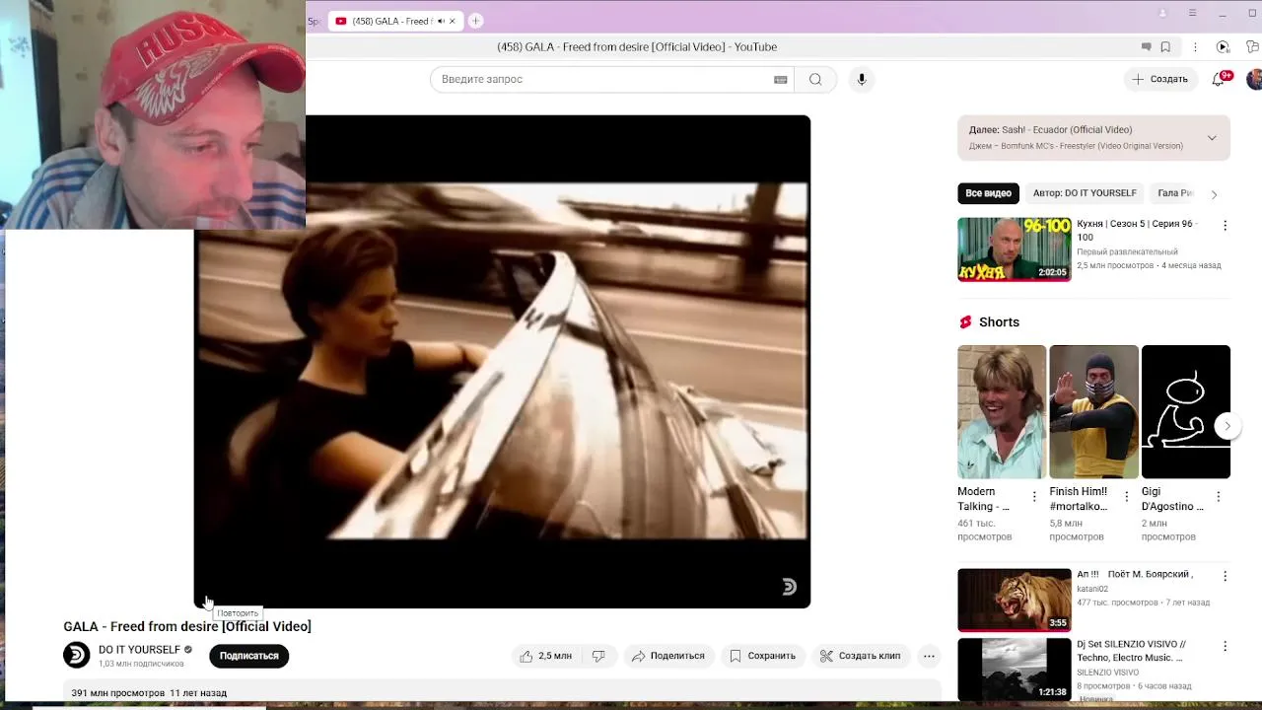Screen dimensions: 1262x710
Task: Open the browser profile icon in the title bar
Action: pyautogui.click(x=1162, y=13)
